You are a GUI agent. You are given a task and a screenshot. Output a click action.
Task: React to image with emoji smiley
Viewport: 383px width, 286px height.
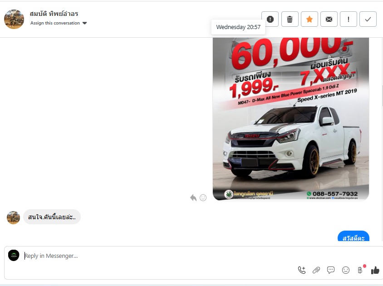[x=203, y=197]
